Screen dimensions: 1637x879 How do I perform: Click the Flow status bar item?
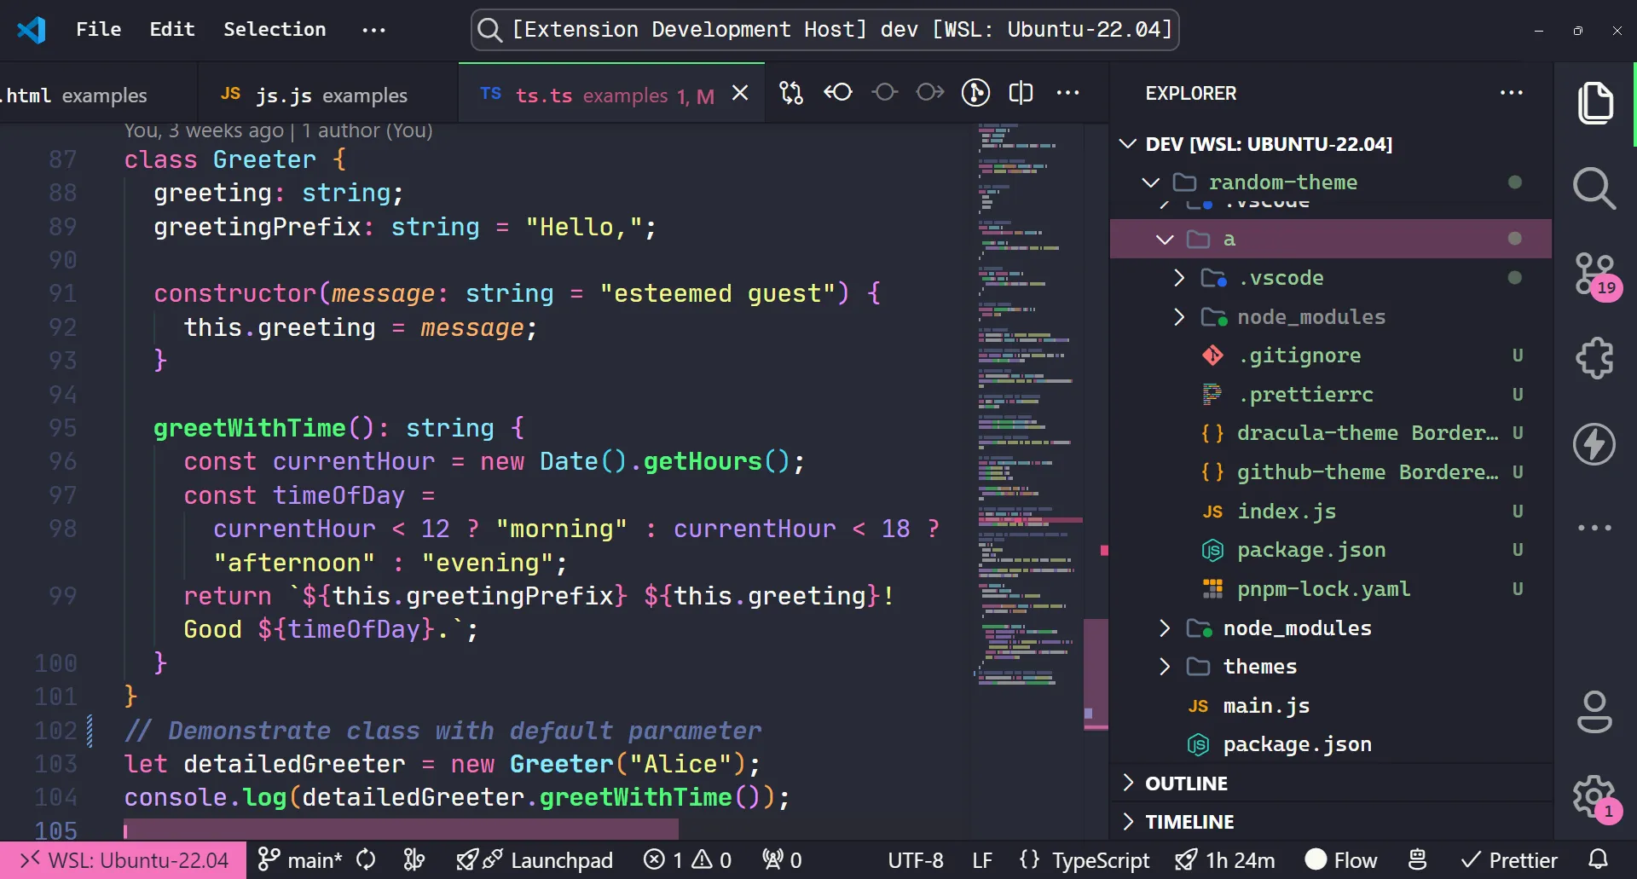click(1341, 860)
